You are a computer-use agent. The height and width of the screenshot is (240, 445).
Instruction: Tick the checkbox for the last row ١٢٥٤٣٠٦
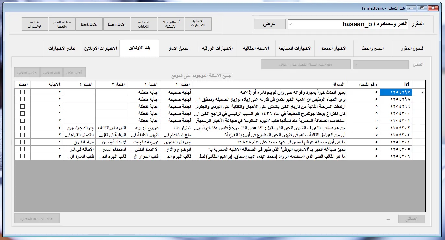click(x=22, y=156)
